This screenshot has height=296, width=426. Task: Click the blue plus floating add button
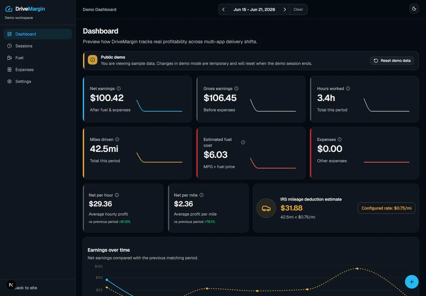[412, 282]
